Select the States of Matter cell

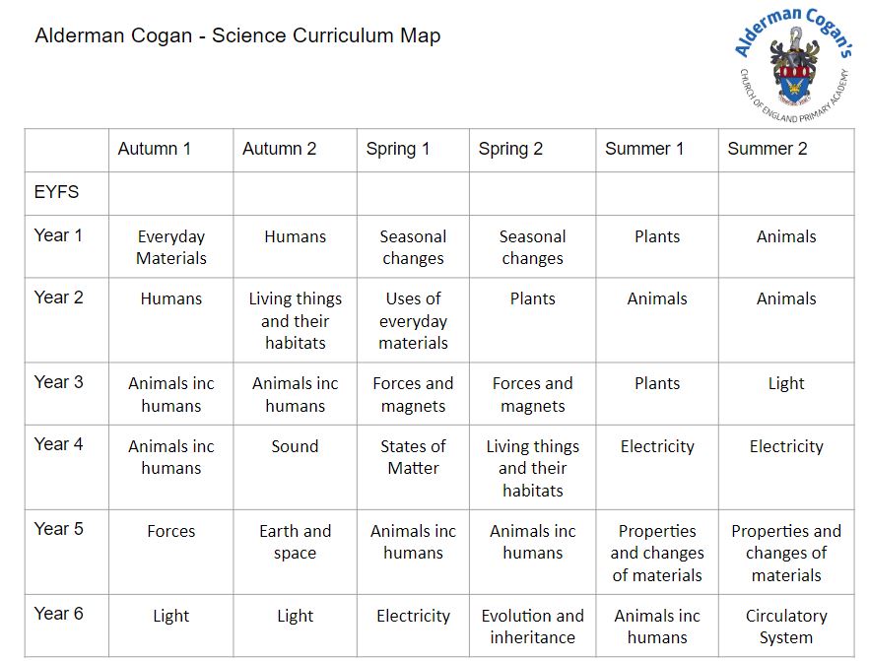click(x=413, y=457)
